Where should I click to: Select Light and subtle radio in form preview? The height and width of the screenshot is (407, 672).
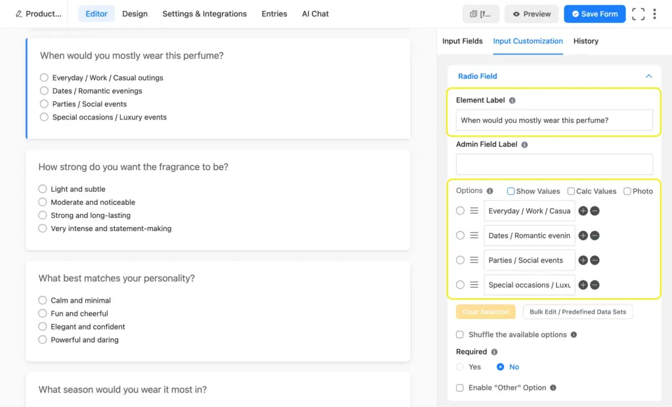click(x=43, y=189)
